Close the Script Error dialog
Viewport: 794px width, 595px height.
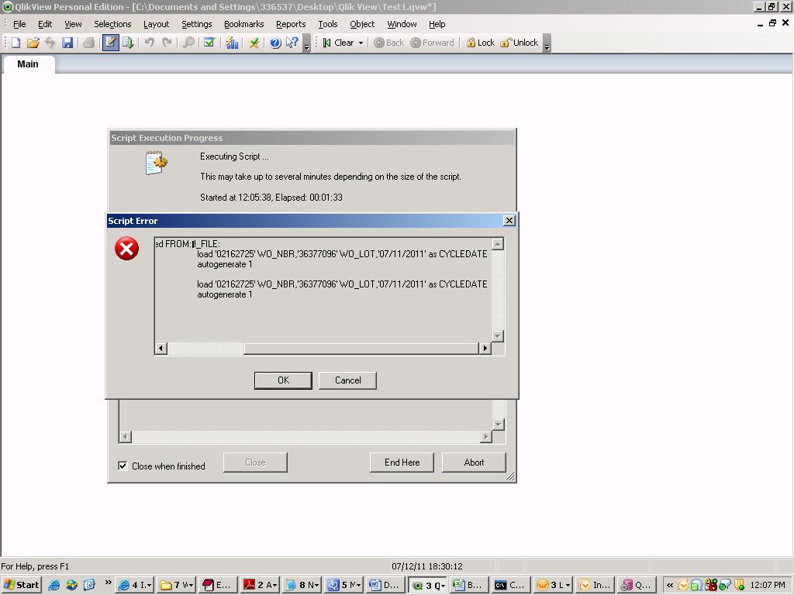509,221
